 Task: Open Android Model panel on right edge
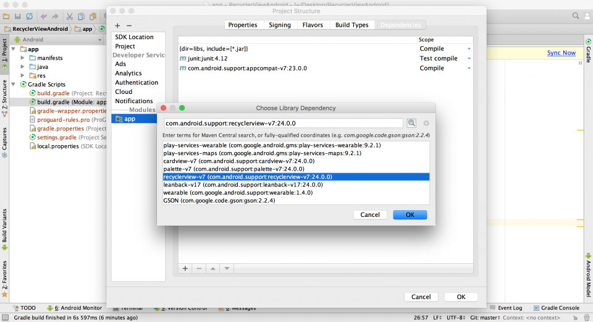tap(589, 275)
